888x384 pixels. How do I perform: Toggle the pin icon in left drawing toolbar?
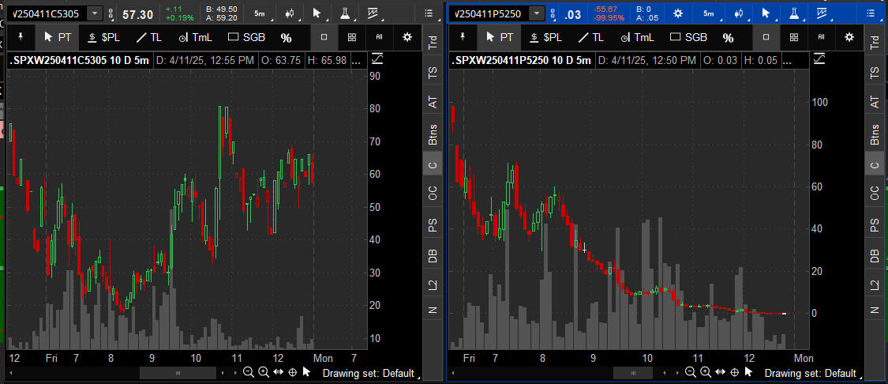coord(20,37)
